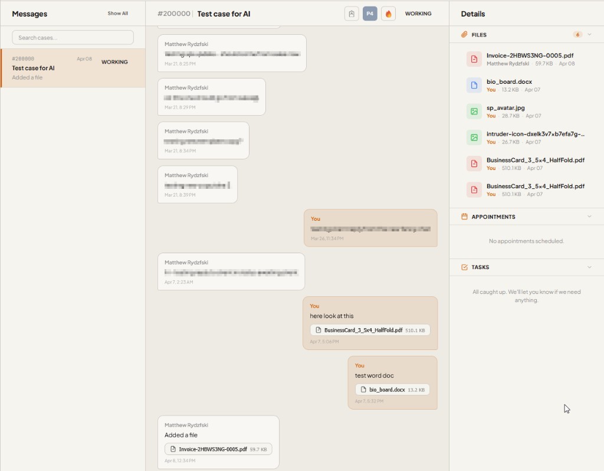The height and width of the screenshot is (471, 604).
Task: Open BusinessCard_3_5x4_HalfFold.pdf attachment in chat message
Action: [x=370, y=330]
